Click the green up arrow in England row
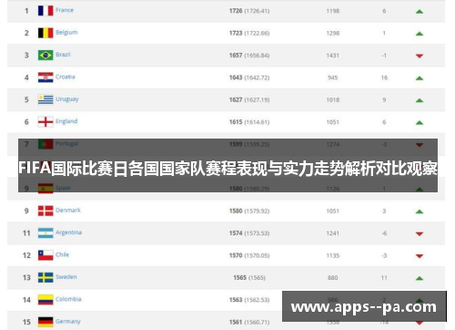The image size is (455, 330). click(x=420, y=123)
